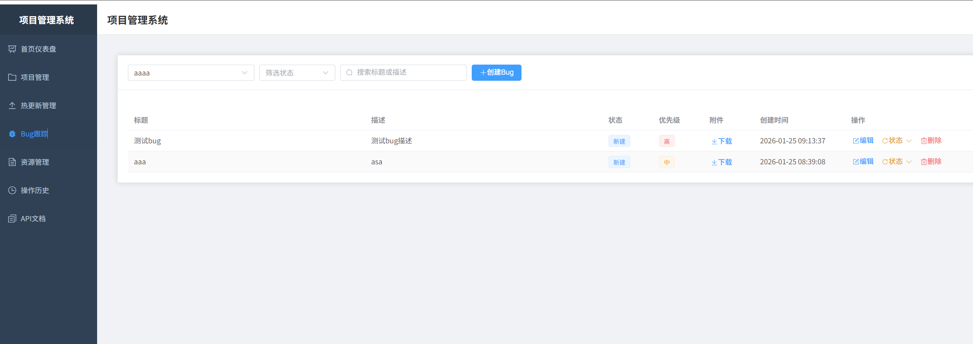Click the document icon for 资源管理
Image resolution: width=973 pixels, height=344 pixels.
point(12,162)
